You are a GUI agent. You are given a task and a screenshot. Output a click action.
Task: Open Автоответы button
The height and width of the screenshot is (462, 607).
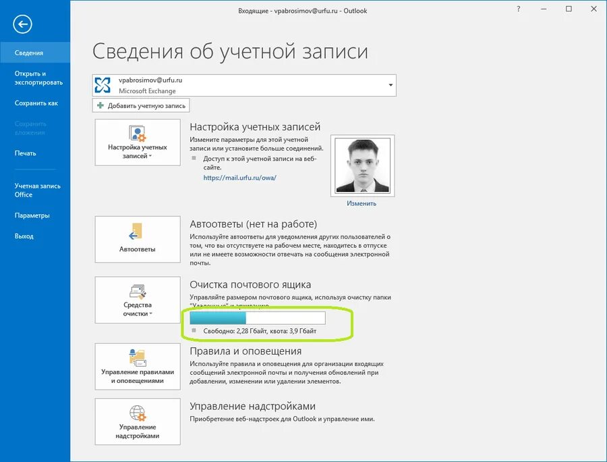tap(138, 239)
